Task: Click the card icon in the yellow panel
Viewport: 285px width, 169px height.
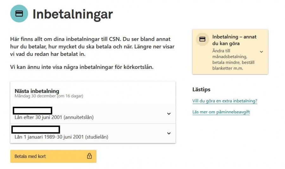Action: (202, 39)
